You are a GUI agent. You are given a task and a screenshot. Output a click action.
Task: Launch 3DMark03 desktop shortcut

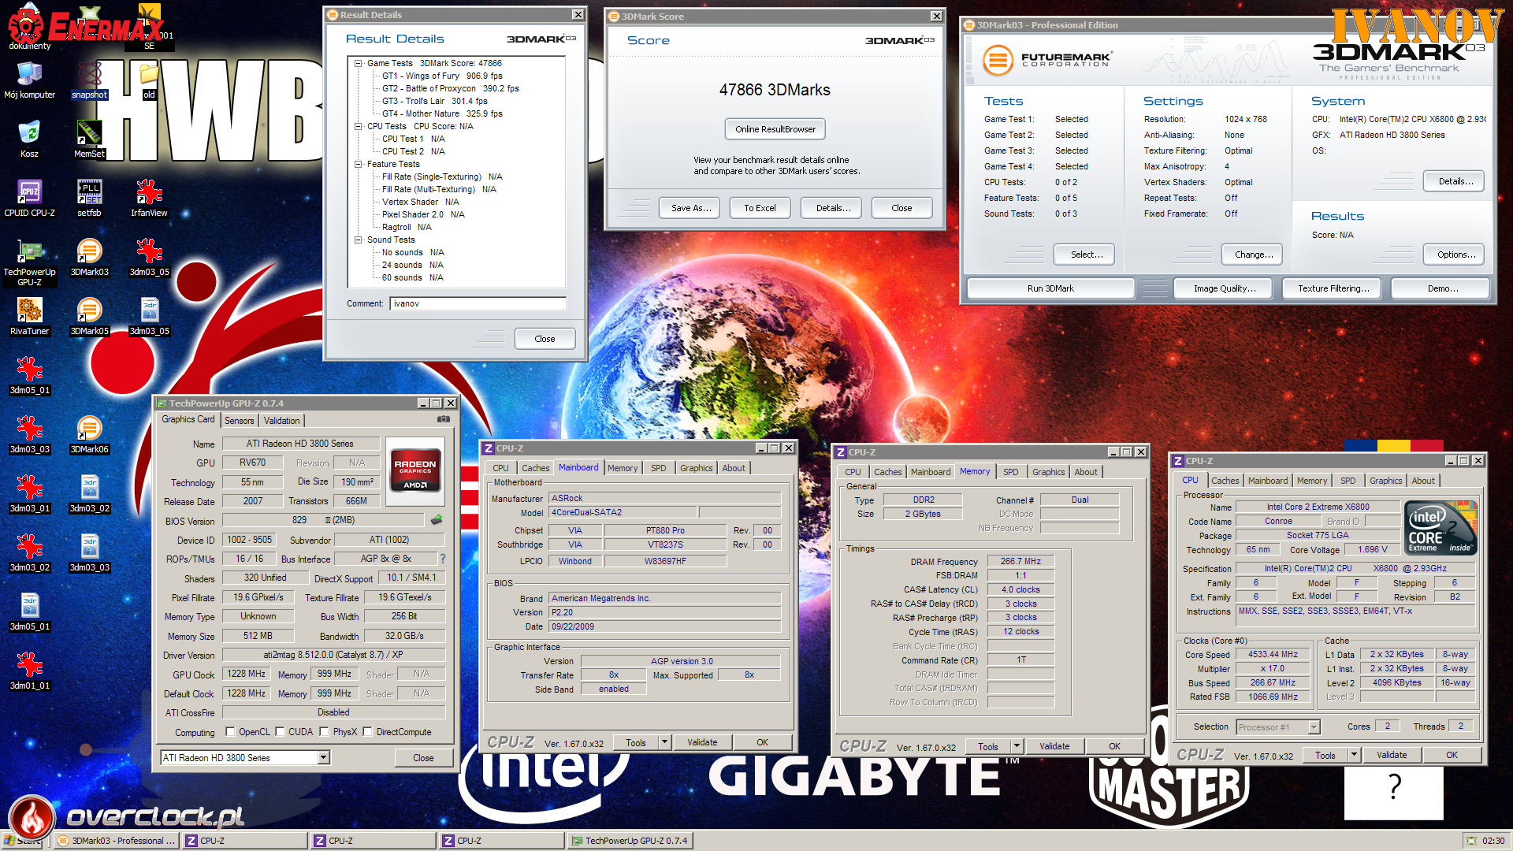tap(89, 258)
